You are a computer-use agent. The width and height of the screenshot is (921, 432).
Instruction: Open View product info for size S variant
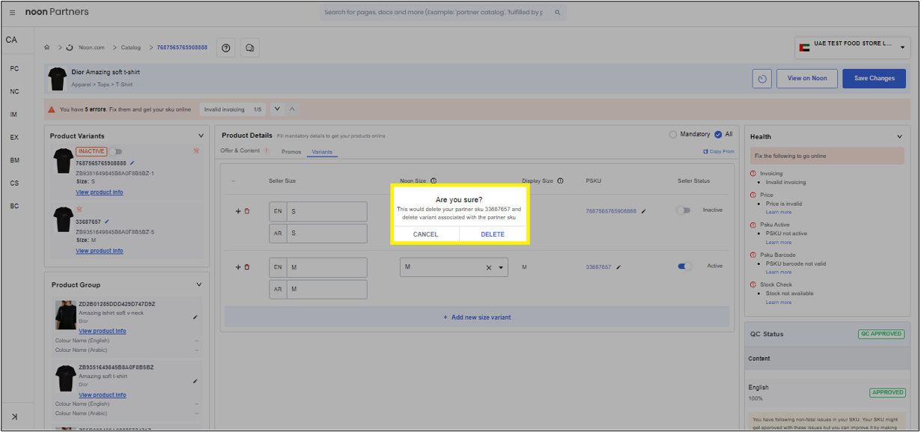point(100,192)
